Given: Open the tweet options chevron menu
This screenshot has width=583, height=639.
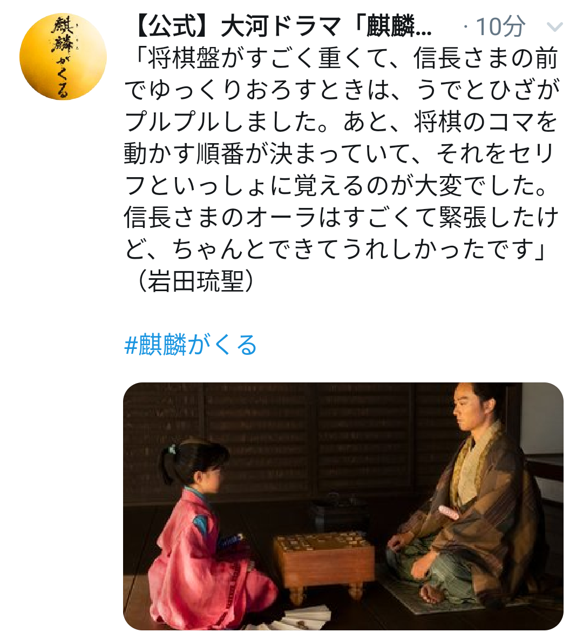Looking at the screenshot, I should coord(554,28).
